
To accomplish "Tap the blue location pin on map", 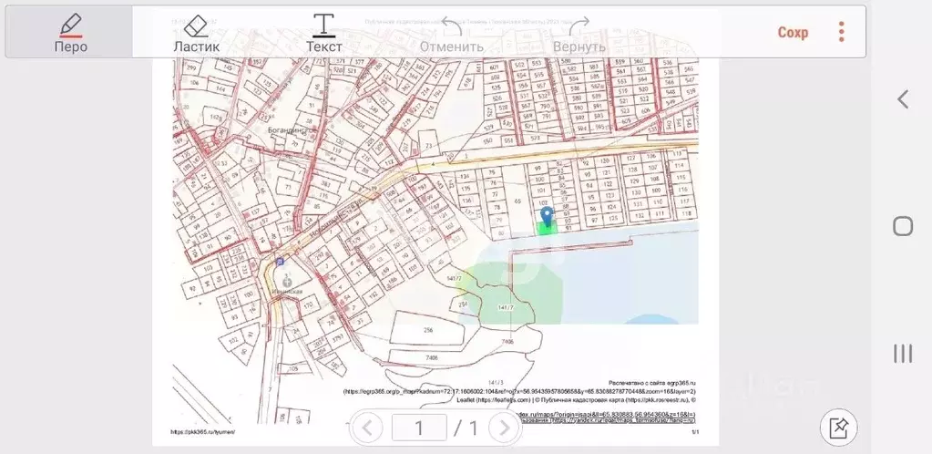I will click(547, 215).
